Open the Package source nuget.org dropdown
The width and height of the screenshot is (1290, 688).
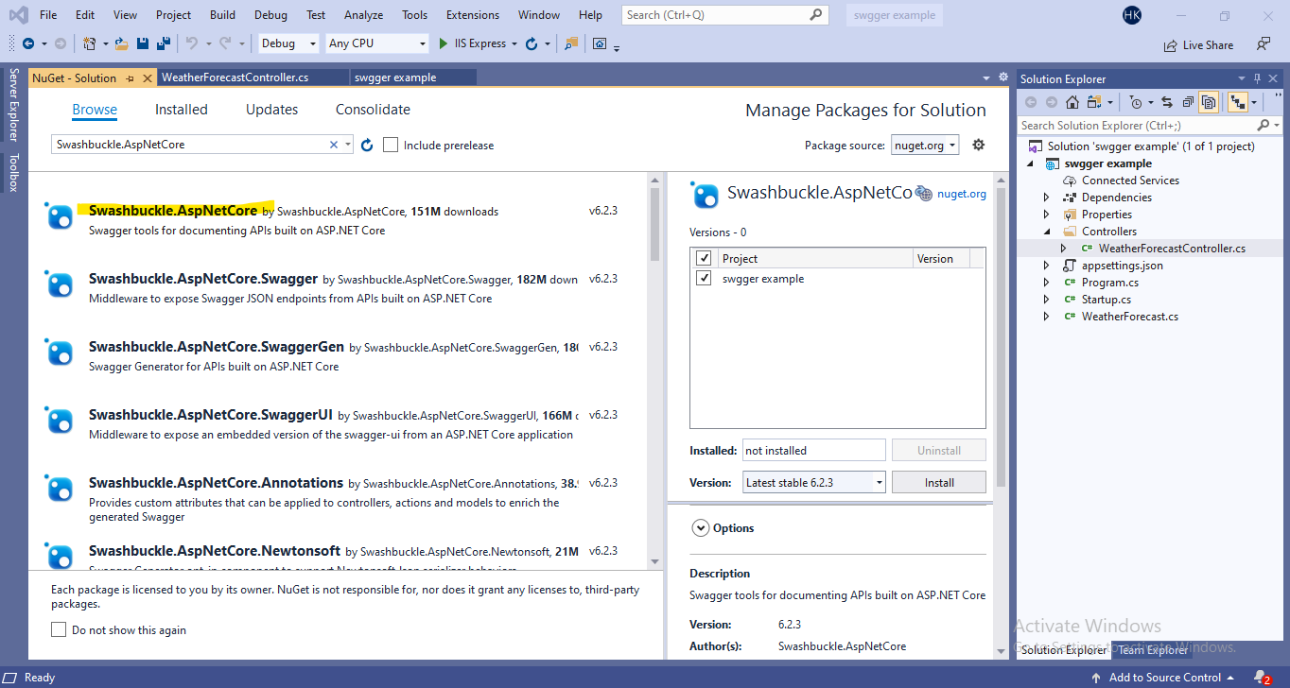pyautogui.click(x=925, y=145)
